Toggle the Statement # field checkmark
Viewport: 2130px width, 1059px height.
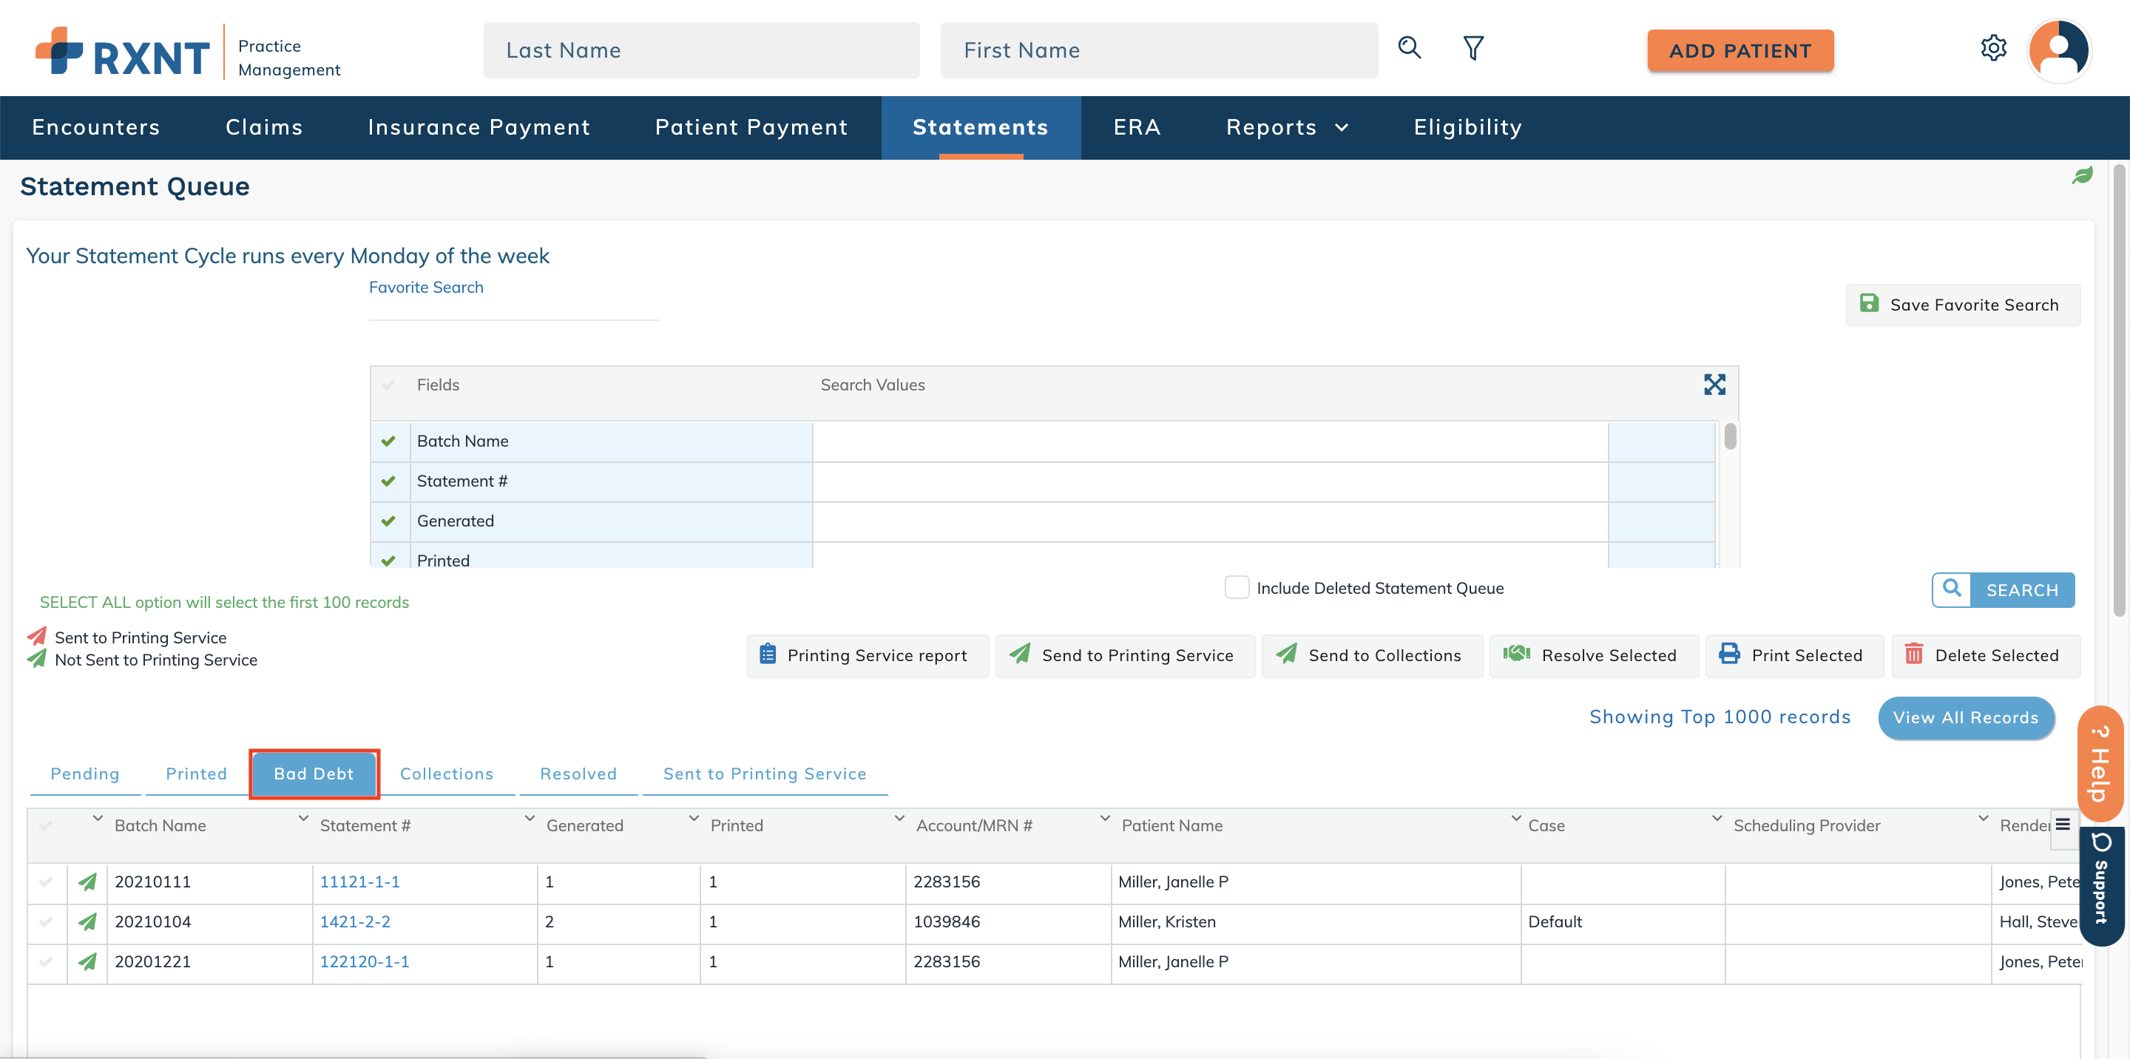coord(388,481)
